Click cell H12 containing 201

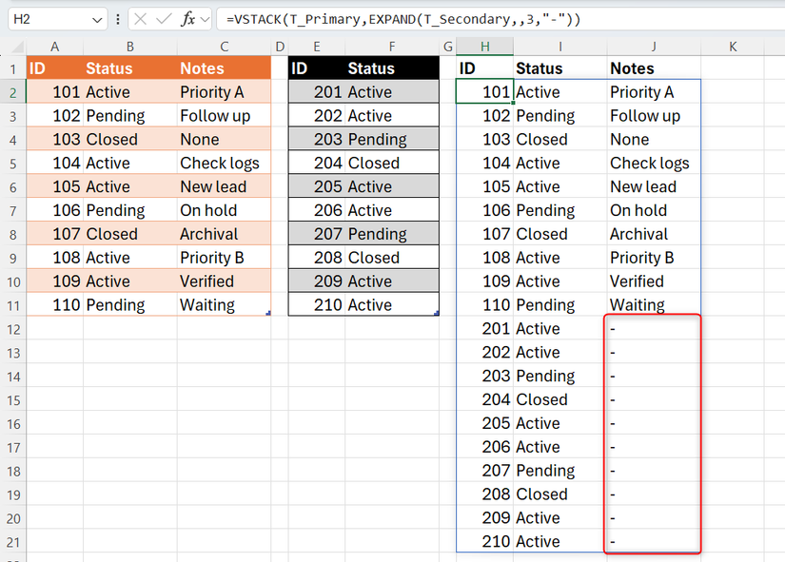[484, 329]
